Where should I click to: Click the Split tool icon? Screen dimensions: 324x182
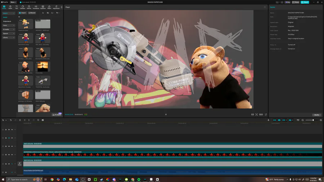(20, 120)
